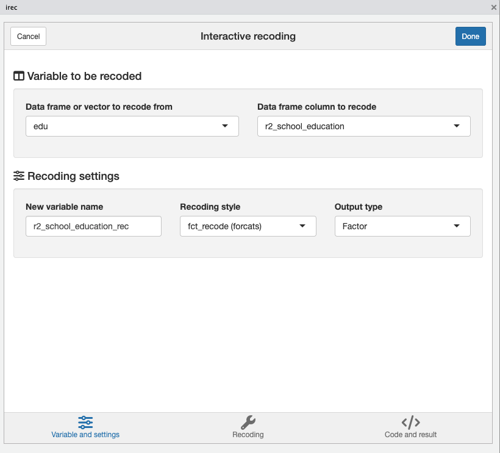Image resolution: width=500 pixels, height=453 pixels.
Task: Expand the Recoding style dropdown showing fct_recode
Action: pos(248,226)
